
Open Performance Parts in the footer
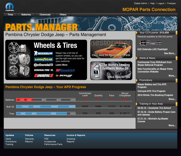pyautogui.click(x=53, y=144)
